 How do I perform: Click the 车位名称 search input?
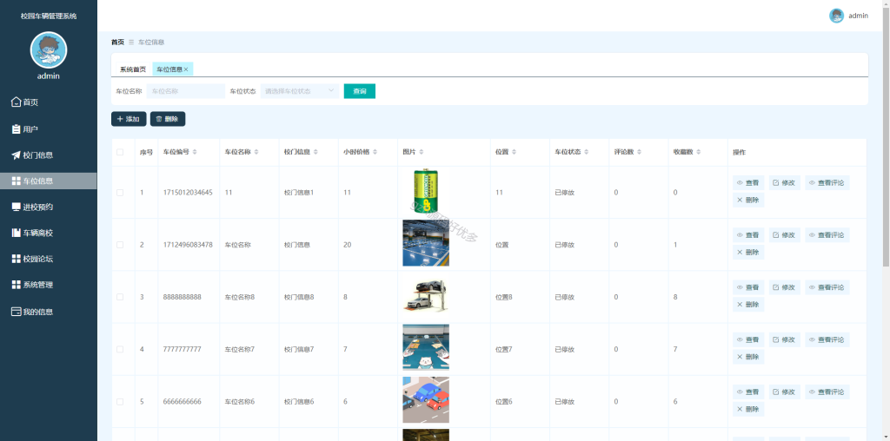coord(186,91)
